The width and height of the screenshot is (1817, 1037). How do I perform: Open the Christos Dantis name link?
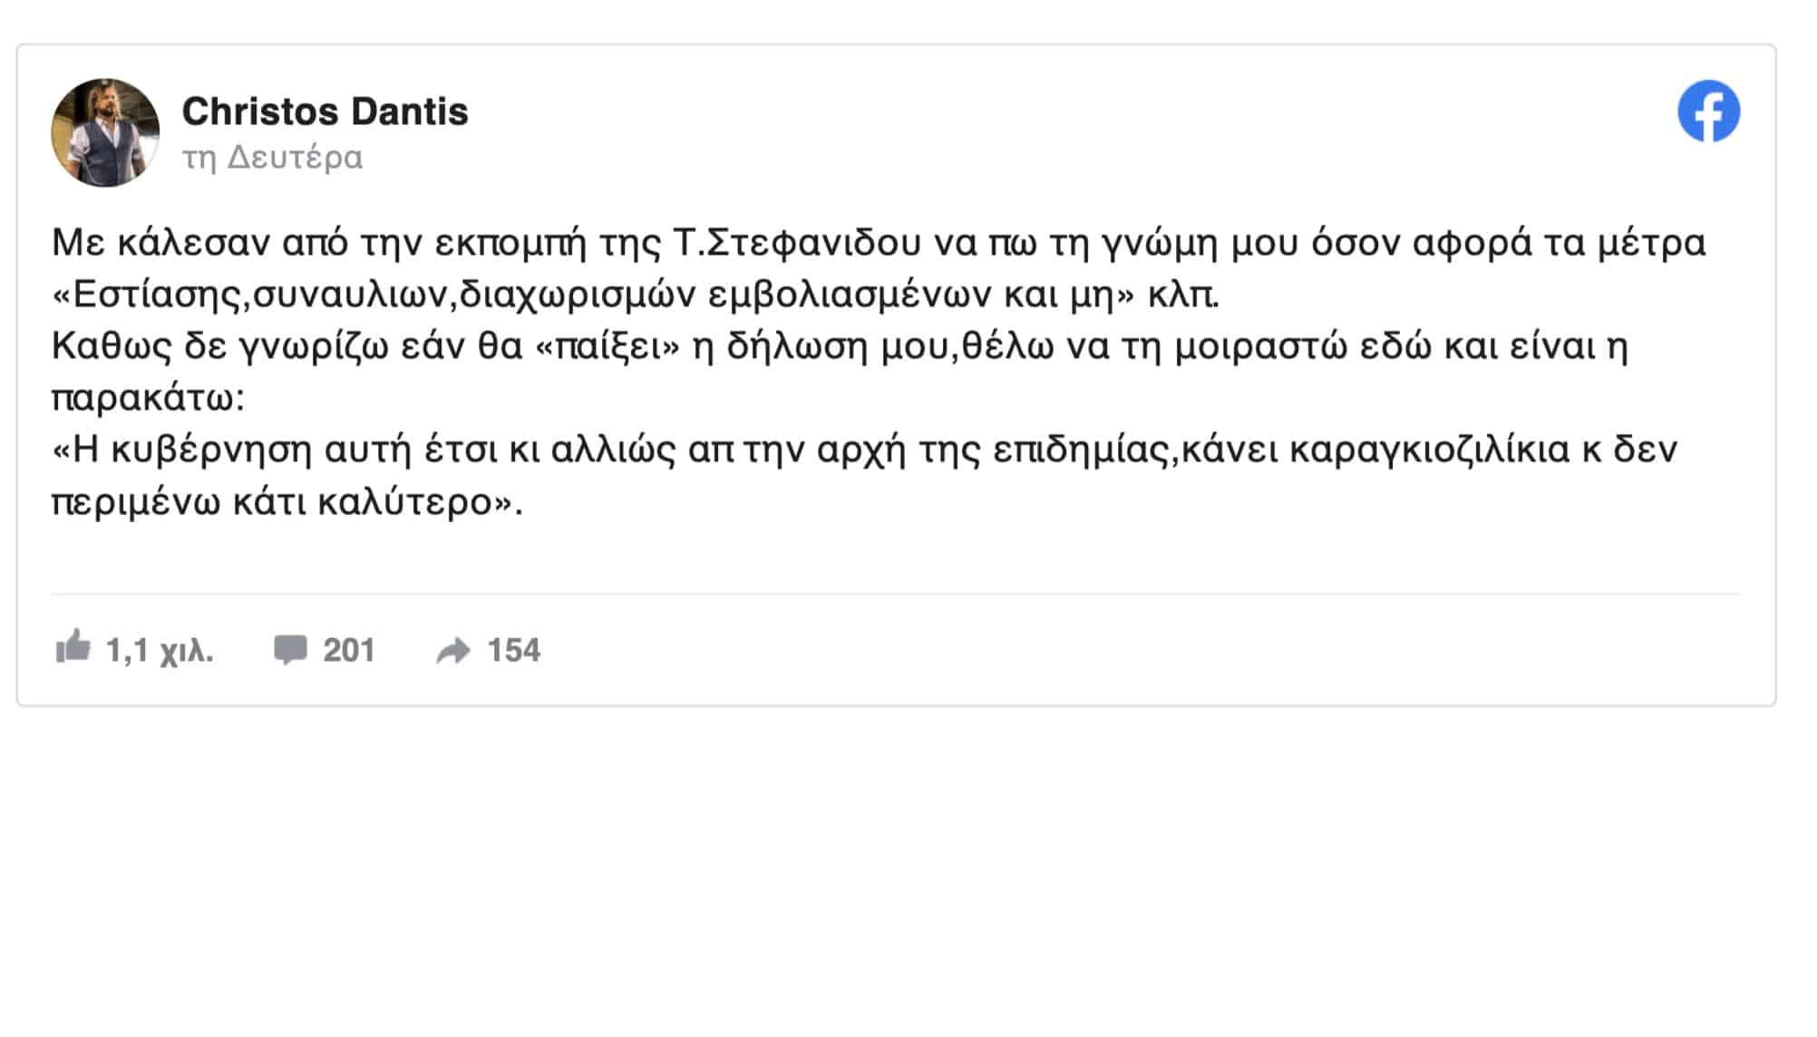(325, 111)
